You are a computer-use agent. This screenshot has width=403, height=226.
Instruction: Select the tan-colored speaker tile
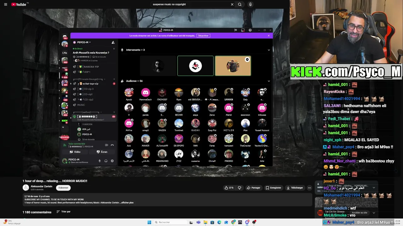pos(233,66)
